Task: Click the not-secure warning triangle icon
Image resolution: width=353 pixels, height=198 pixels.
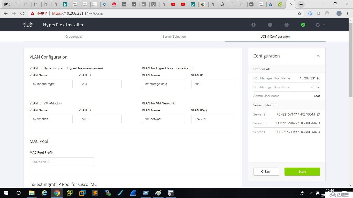Action: [x=32, y=13]
